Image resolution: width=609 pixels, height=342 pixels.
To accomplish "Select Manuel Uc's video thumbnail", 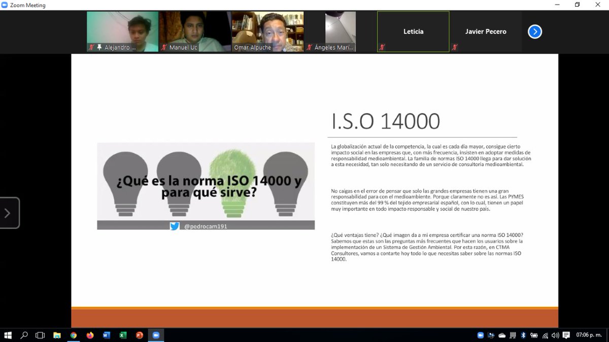I will point(195,31).
